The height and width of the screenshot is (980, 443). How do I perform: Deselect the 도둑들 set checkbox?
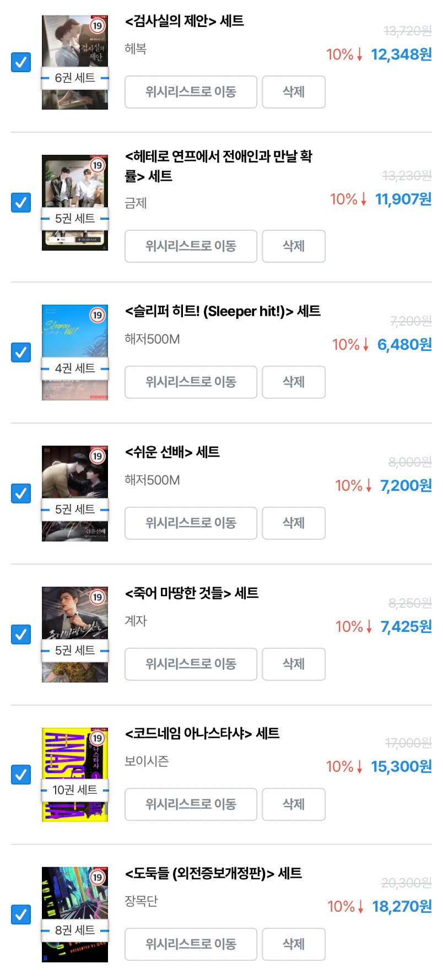(21, 914)
